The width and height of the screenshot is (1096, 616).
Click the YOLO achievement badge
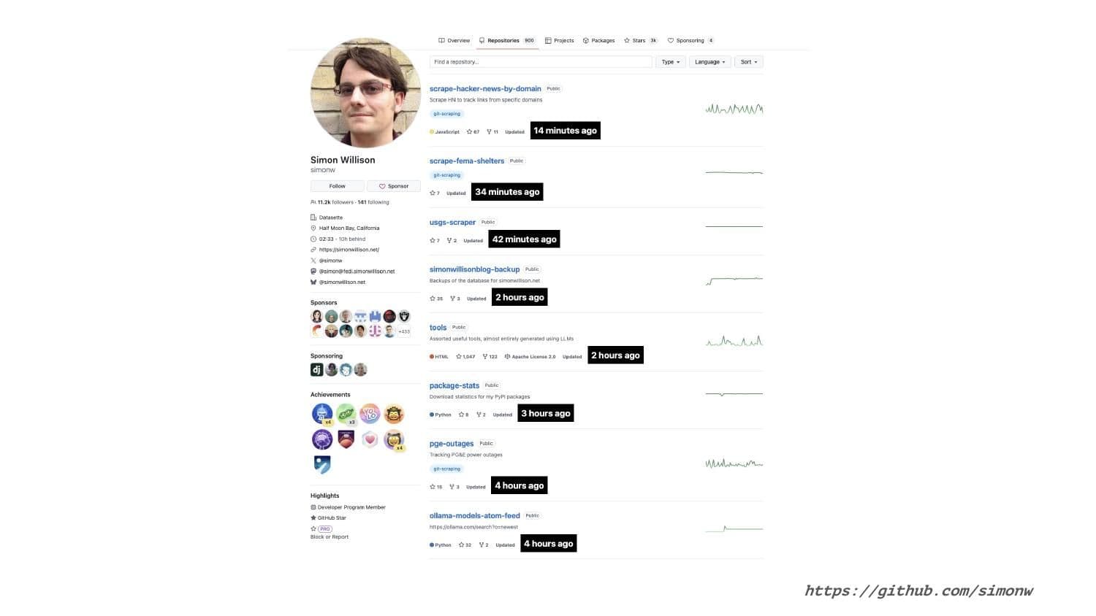click(x=370, y=414)
